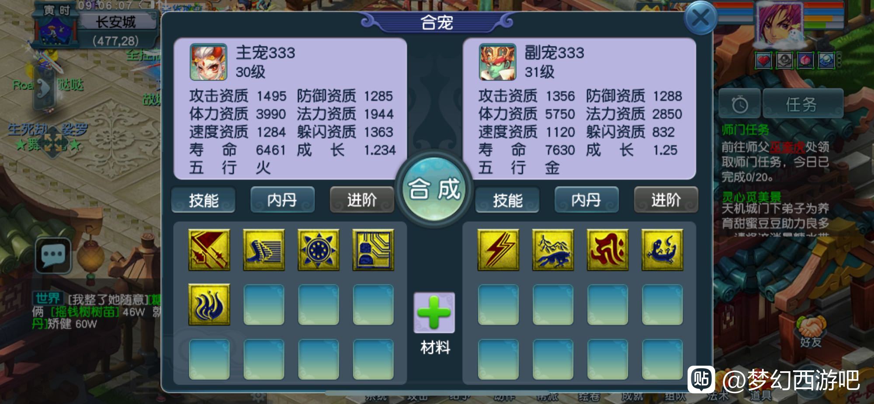Open secondary pet 技能 tab
This screenshot has height=404, width=874.
click(x=507, y=200)
